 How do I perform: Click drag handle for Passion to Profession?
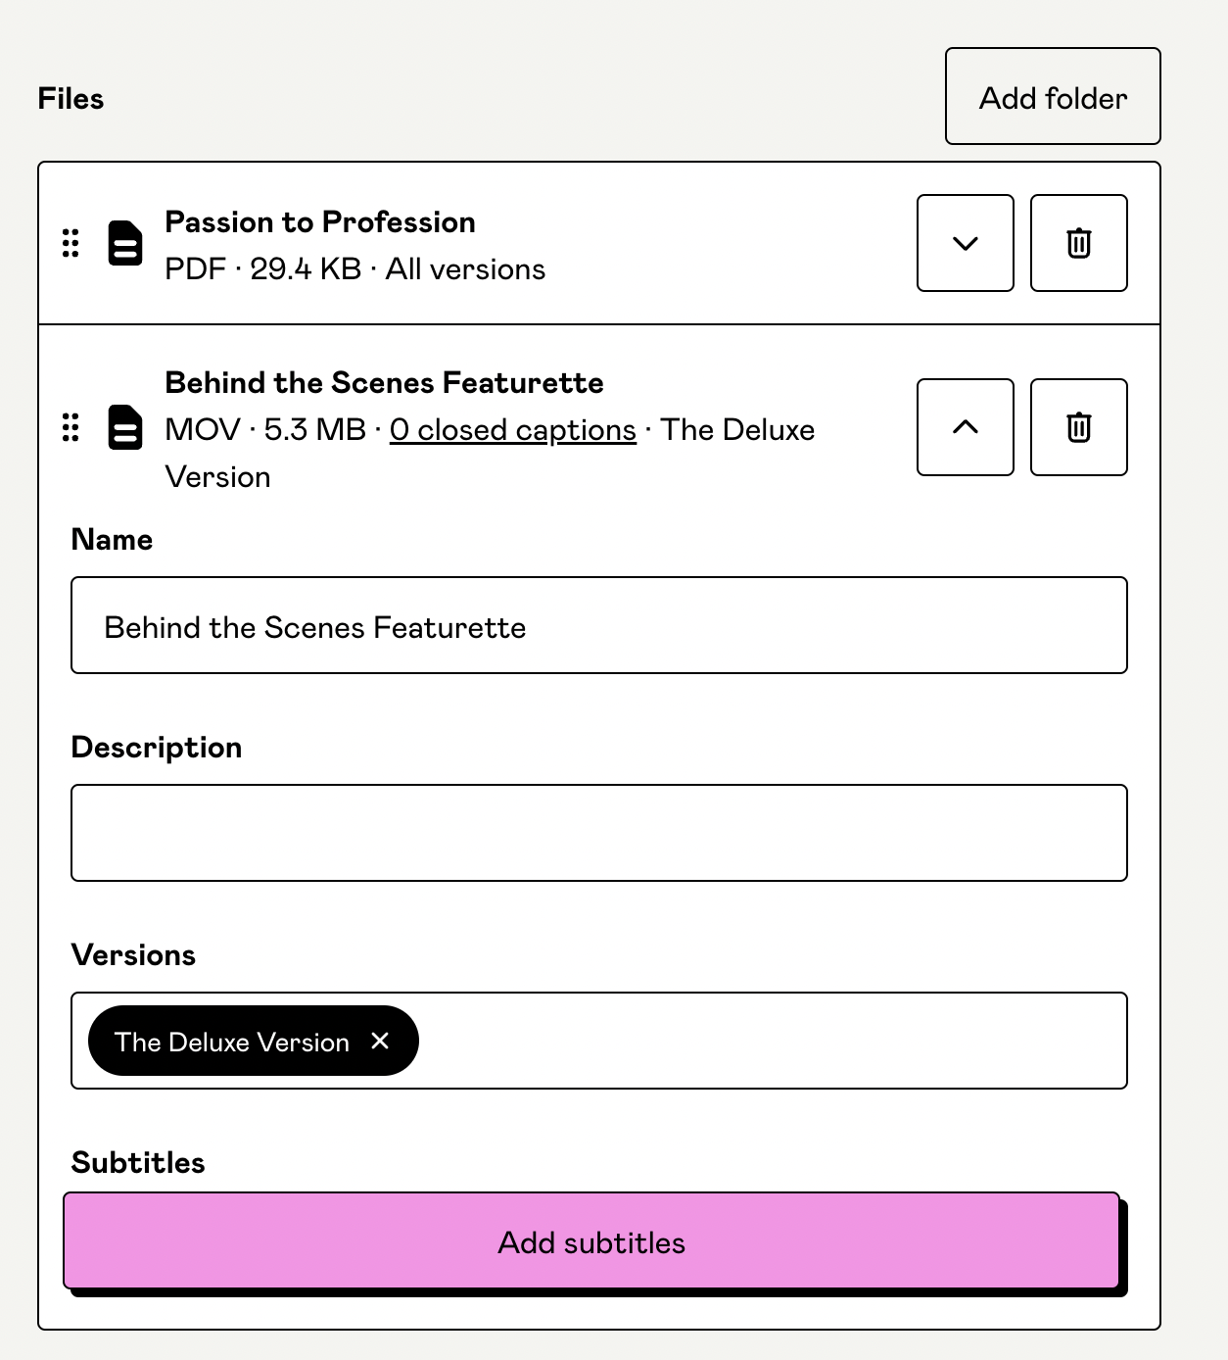pyautogui.click(x=71, y=243)
